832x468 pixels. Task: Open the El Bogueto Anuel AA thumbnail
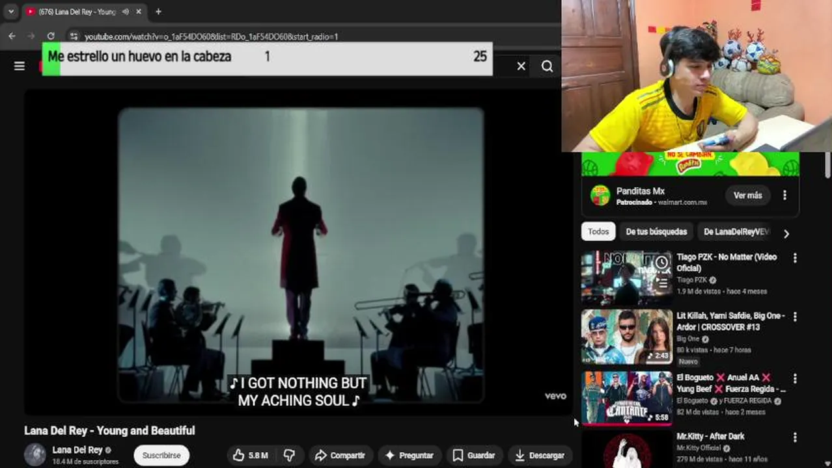point(627,398)
